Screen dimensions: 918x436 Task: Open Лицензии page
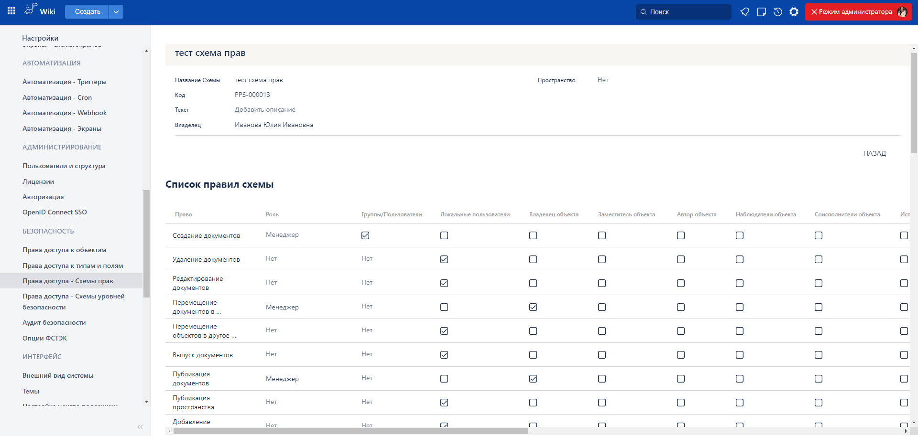38,181
